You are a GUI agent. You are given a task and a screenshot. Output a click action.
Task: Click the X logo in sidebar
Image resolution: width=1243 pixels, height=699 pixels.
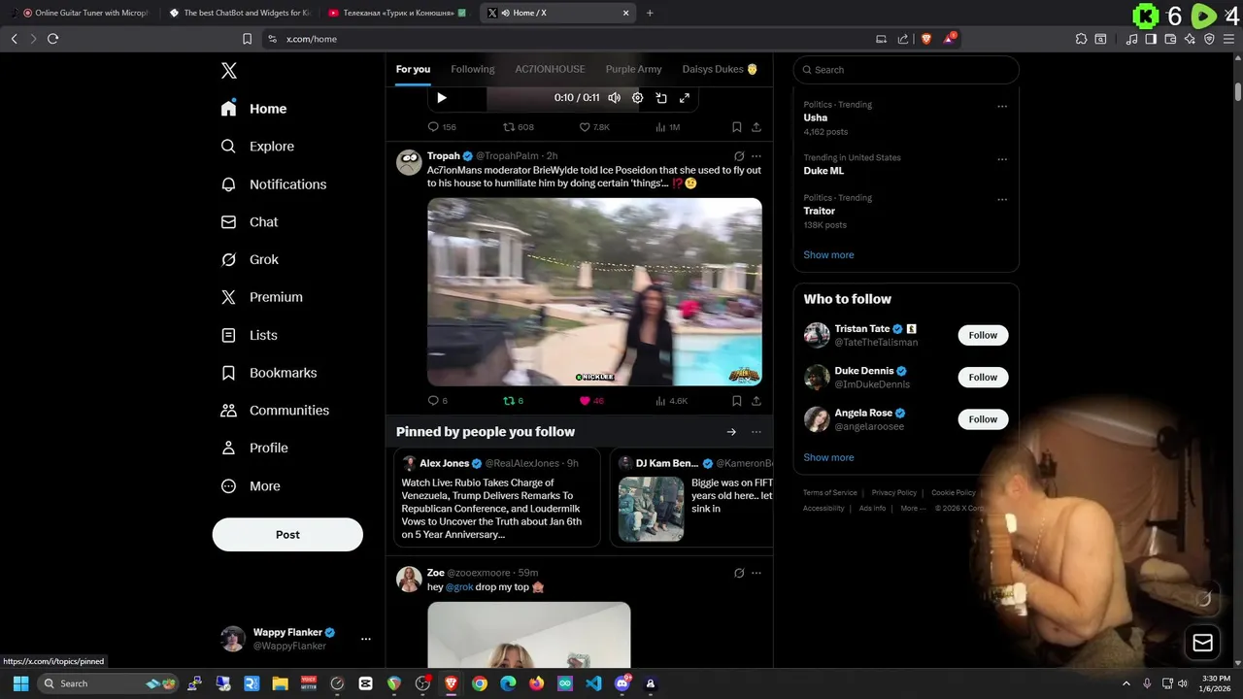[x=229, y=71]
